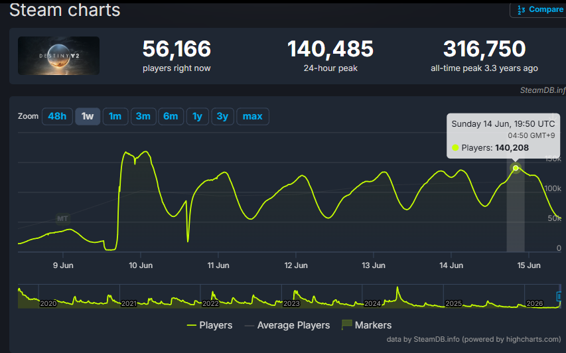This screenshot has height=353, width=566.
Task: Click the 11 Jun axis label
Action: 218,265
